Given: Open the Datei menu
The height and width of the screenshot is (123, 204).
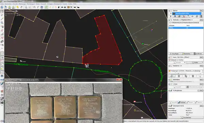Looking at the screenshot, I should coord(2,4).
